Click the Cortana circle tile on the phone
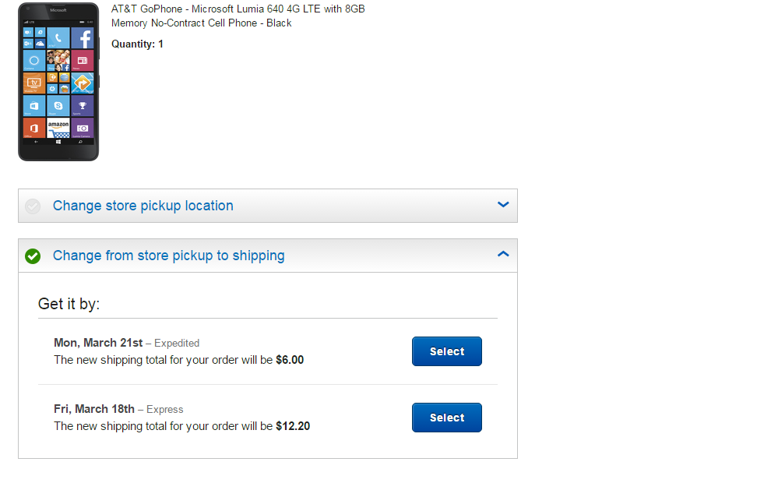Viewport: 757px width, 483px height. tap(34, 60)
